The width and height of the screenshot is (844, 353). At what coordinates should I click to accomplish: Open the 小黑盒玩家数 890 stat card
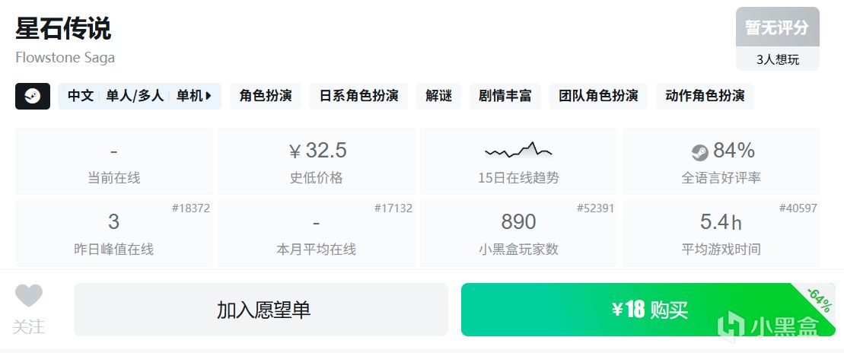[518, 233]
